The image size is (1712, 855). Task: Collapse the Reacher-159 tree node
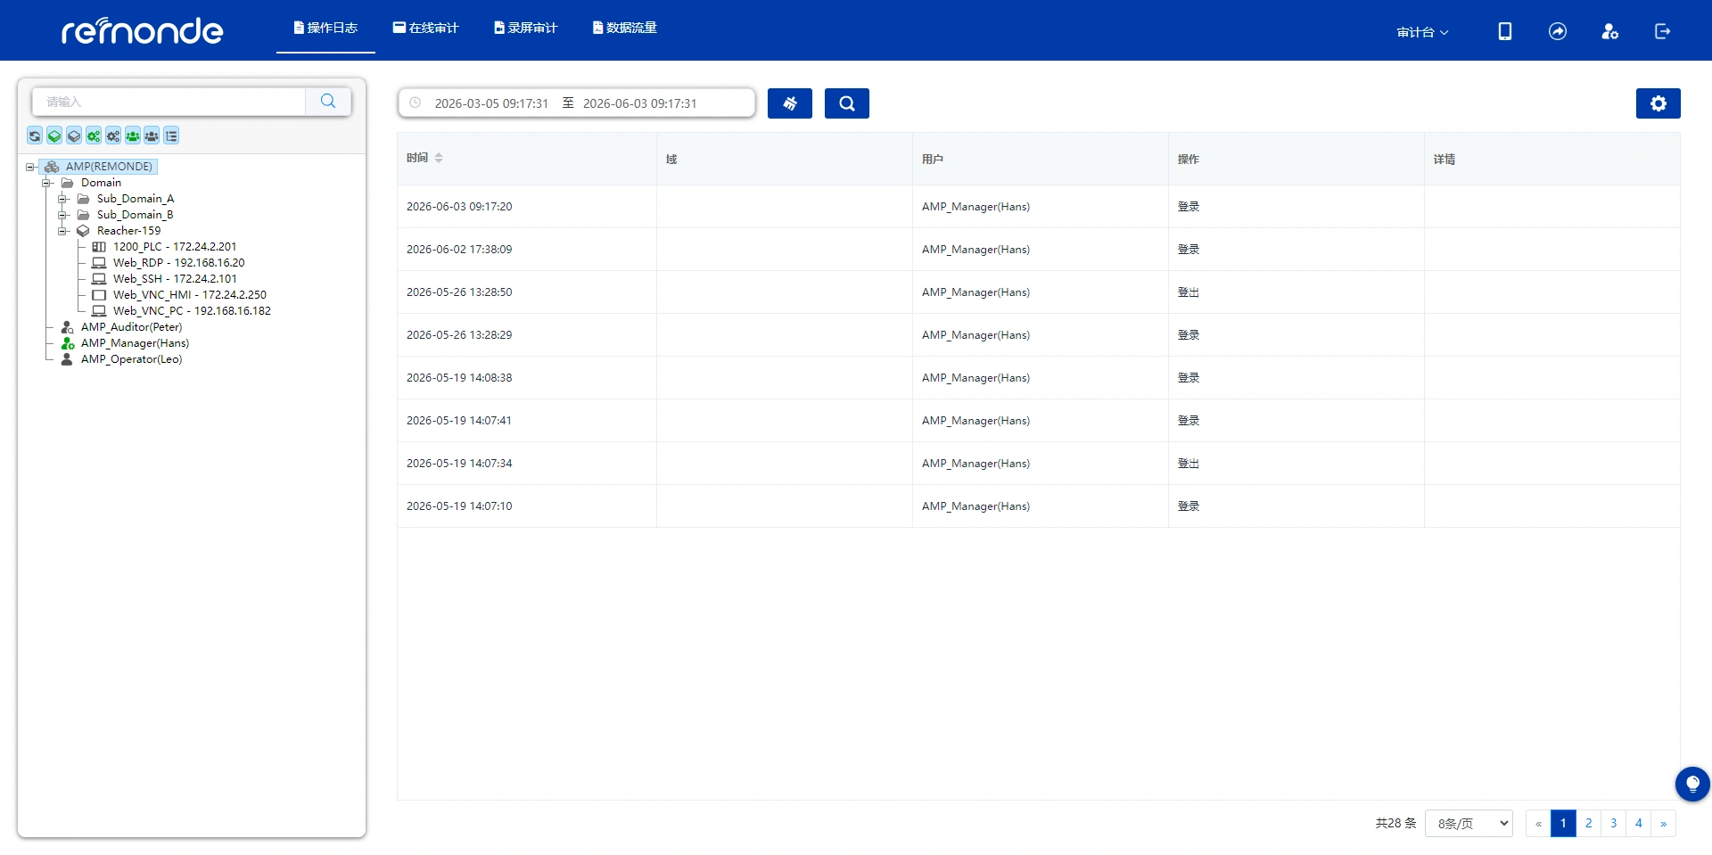[x=63, y=231]
